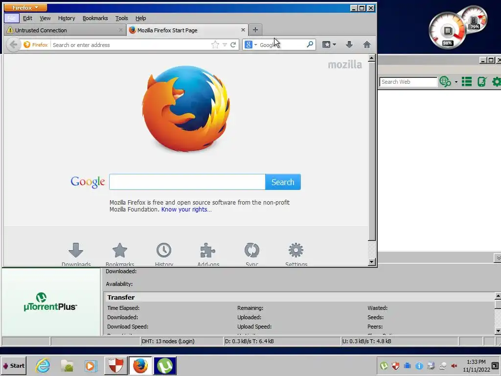This screenshot has width=501, height=376.
Task: Click the upload speed status U: 0.3 kB/s
Action: pos(367,341)
